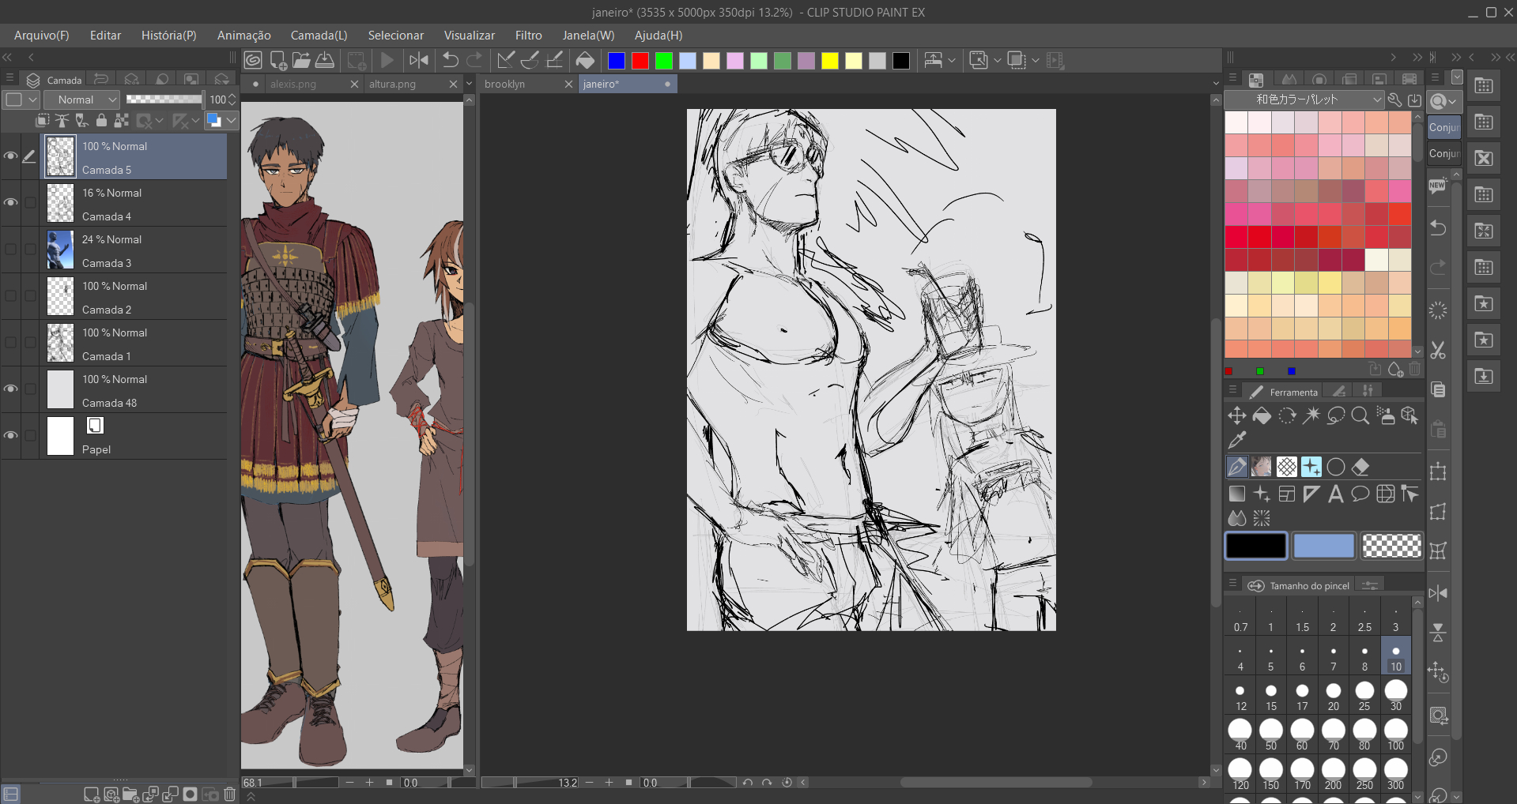Click the Lock Layer padlock icon
This screenshot has height=804, width=1517.
point(101,120)
